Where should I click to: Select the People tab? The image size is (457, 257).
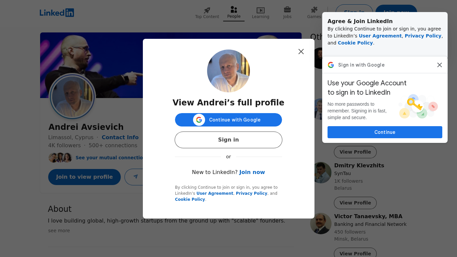234,13
